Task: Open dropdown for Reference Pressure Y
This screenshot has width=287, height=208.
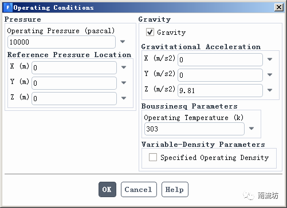Action: click(124, 83)
